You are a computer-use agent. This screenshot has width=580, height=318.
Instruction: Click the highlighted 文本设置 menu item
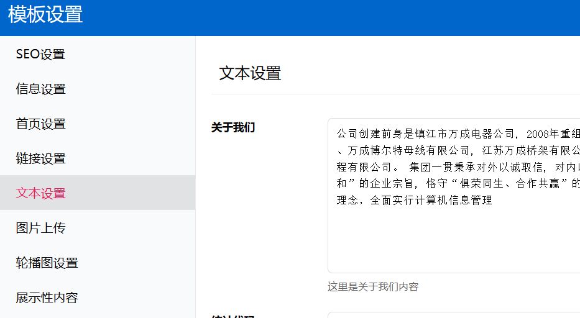point(40,193)
